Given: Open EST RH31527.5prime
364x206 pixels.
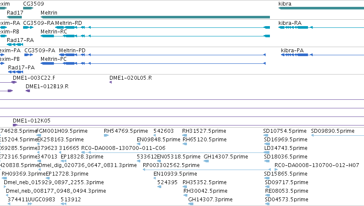Looking at the screenshot, I should [204, 131].
